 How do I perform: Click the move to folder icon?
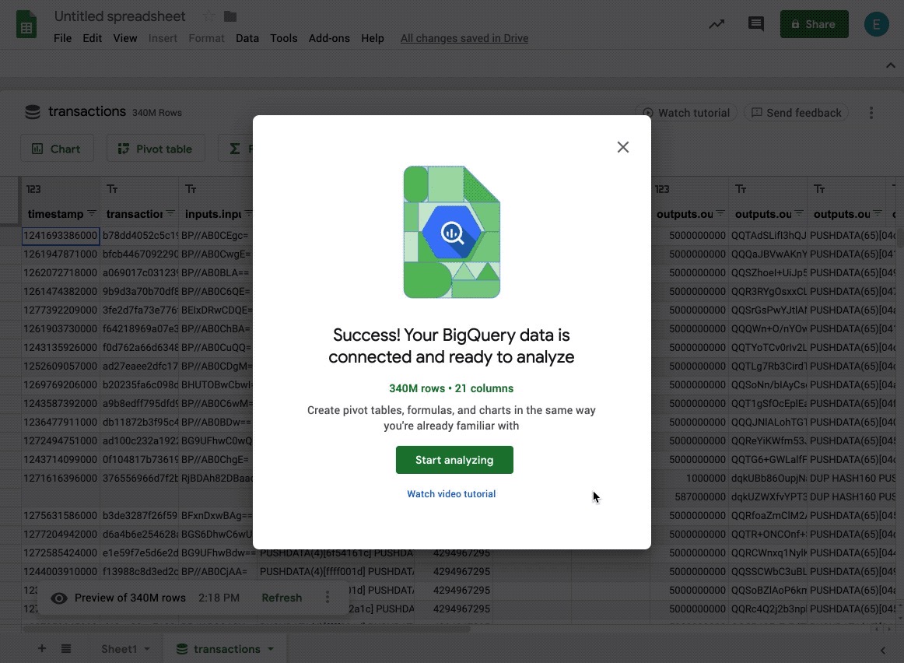click(230, 16)
